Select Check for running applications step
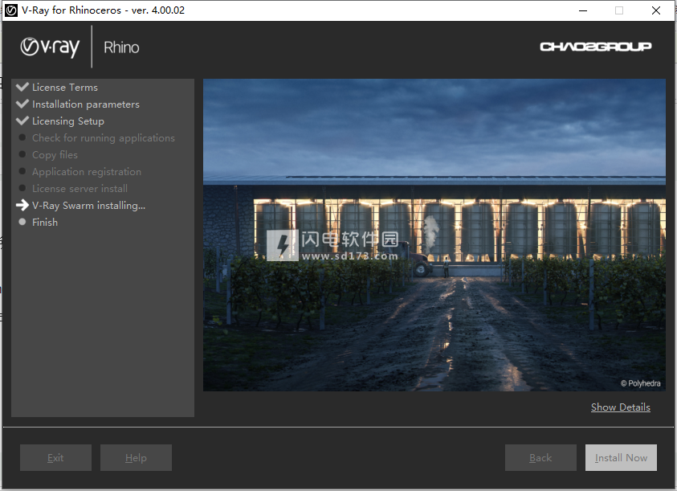677x491 pixels. coord(103,138)
